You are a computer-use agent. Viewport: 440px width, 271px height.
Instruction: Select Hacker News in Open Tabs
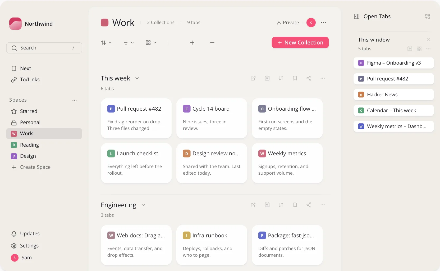click(x=393, y=94)
